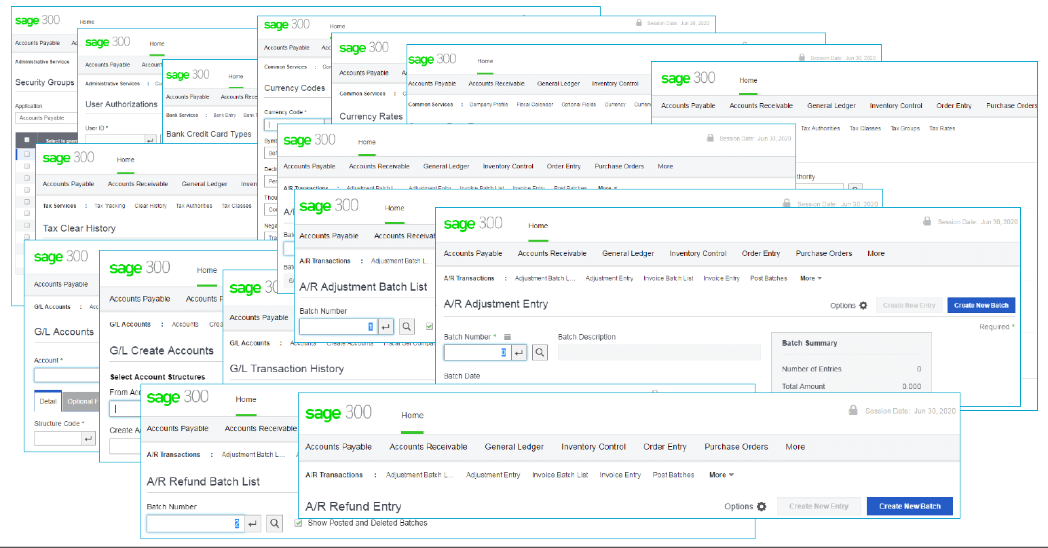Open Order Entry menu in A/R Refund Entry
The image size is (1048, 548).
point(665,447)
